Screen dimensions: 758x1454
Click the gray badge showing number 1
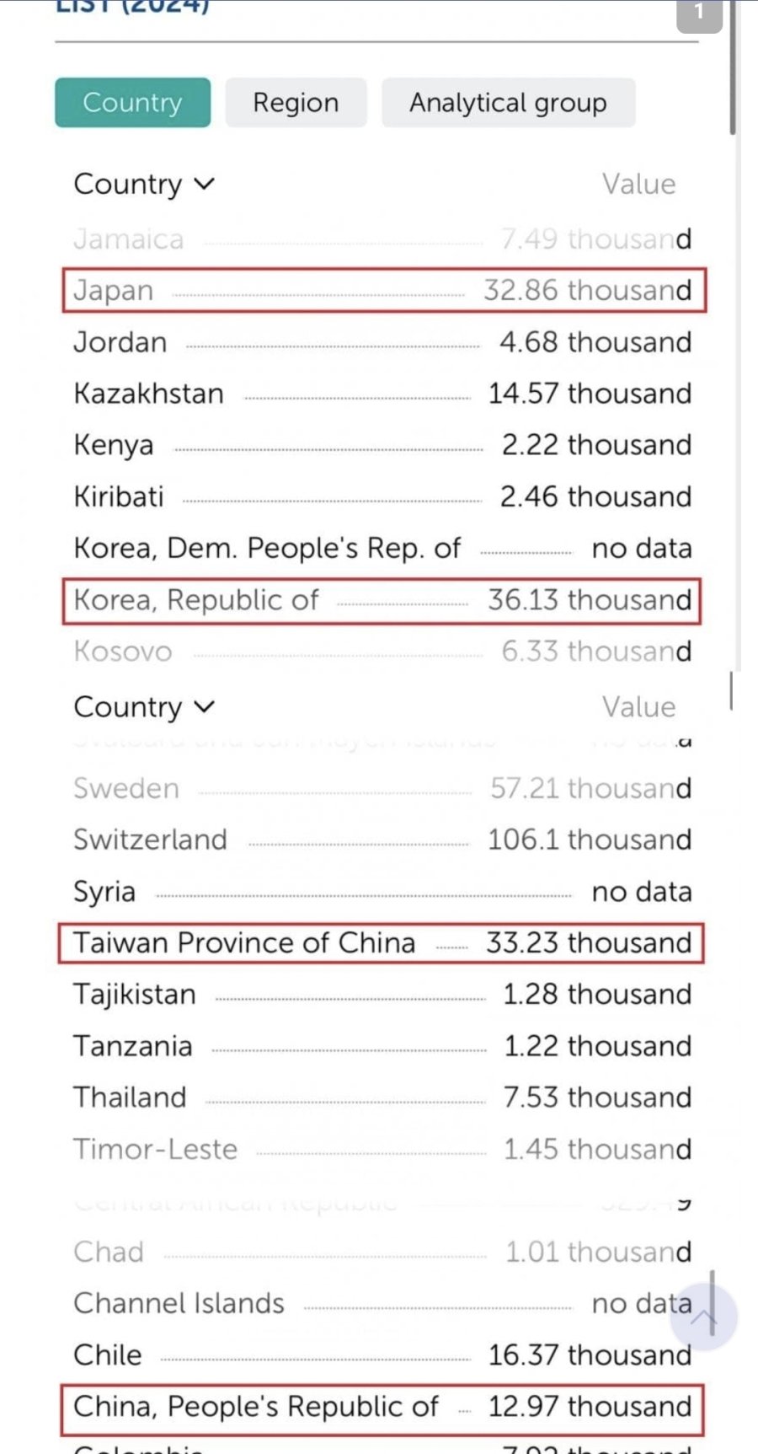(x=699, y=14)
